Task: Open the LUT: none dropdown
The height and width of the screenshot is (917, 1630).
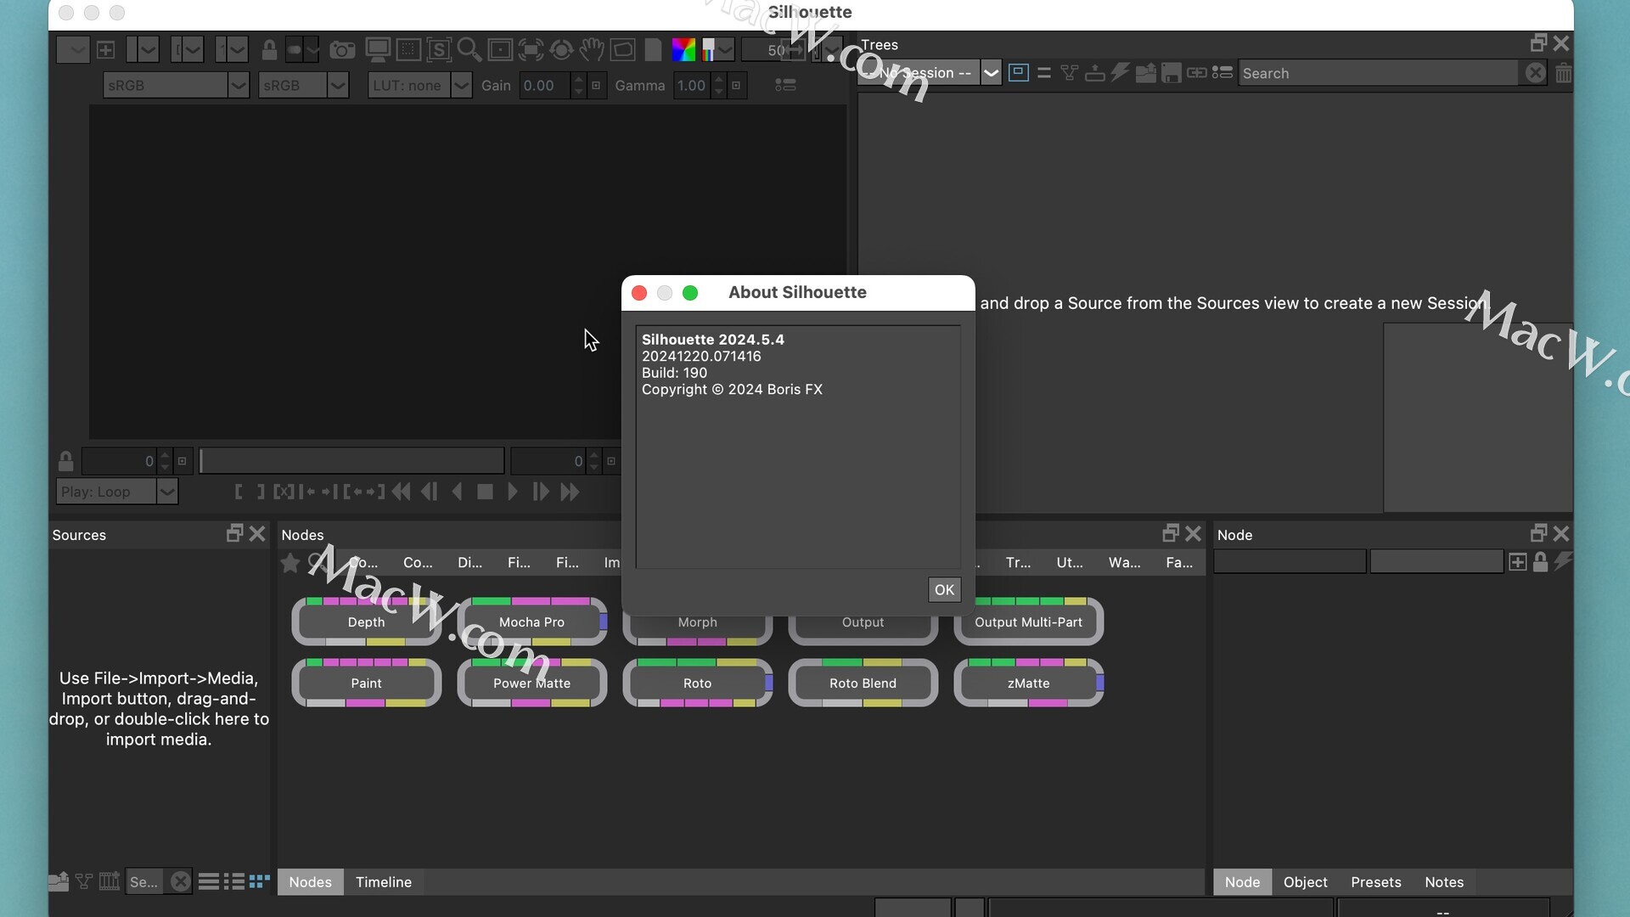Action: [420, 85]
